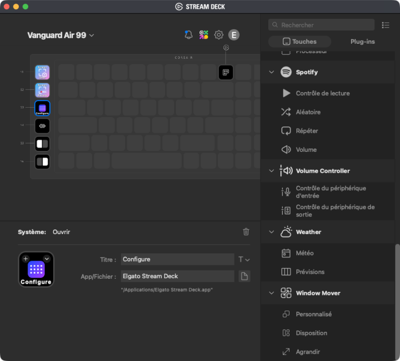
Task: Browse for app file with document icon
Action: [244, 276]
